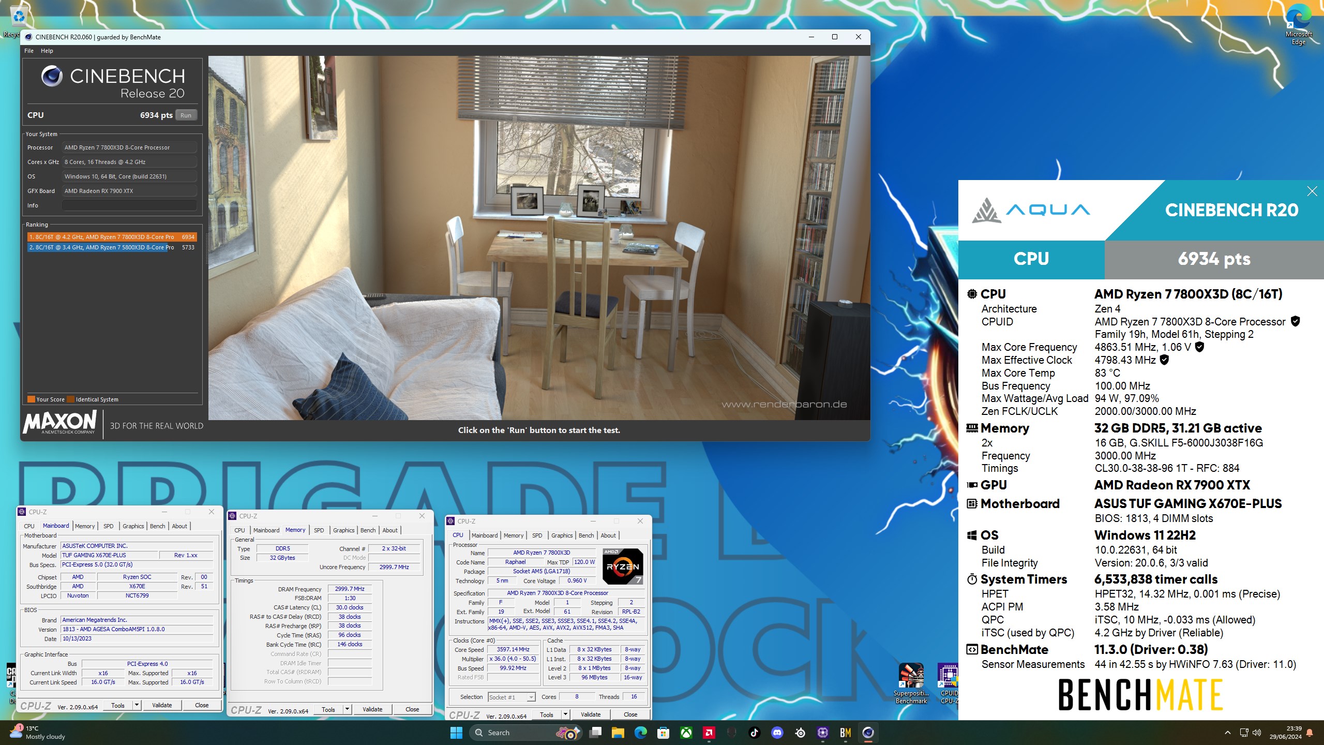Image resolution: width=1324 pixels, height=745 pixels.
Task: Click the 6934 pts score in BenchMate
Action: (x=1214, y=259)
